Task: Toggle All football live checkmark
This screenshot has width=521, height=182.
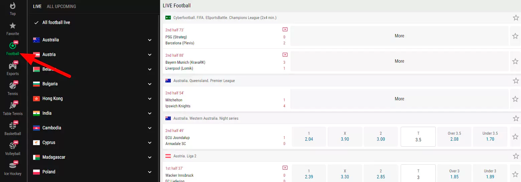Action: pos(36,23)
